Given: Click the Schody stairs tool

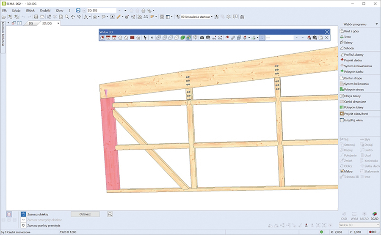Looking at the screenshot, I should (349, 48).
